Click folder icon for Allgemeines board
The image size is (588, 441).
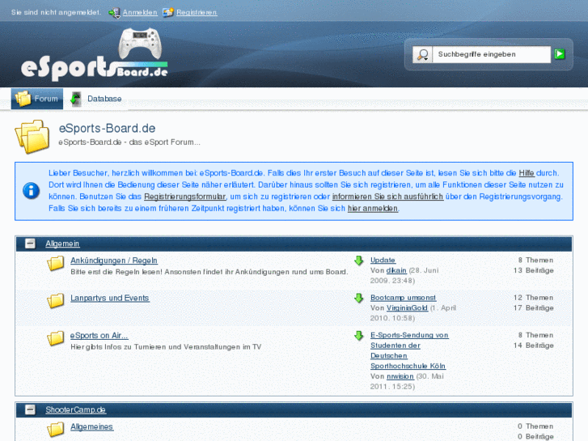coord(56,430)
